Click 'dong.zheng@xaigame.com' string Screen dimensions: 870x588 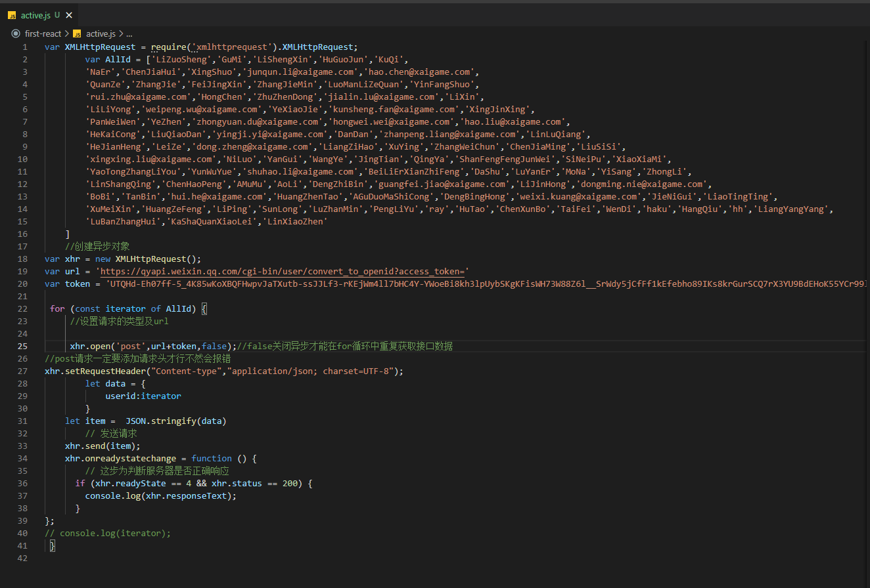pos(252,146)
